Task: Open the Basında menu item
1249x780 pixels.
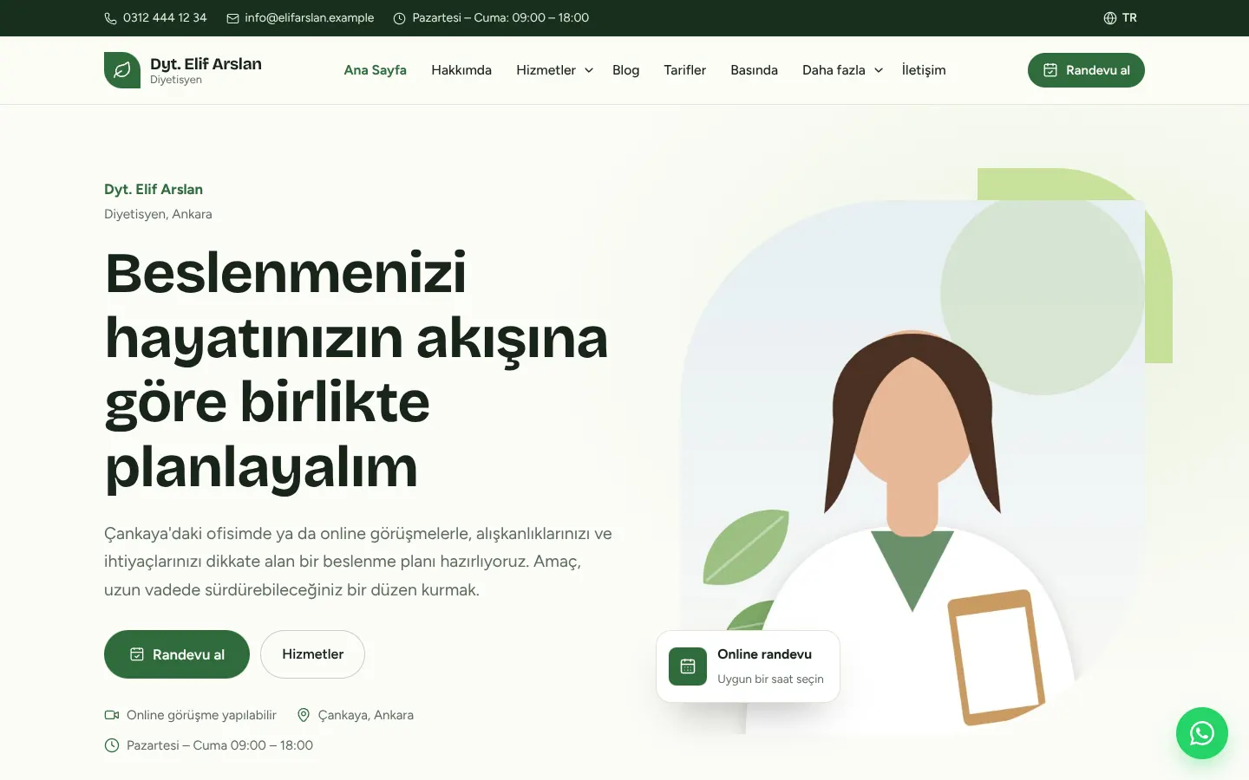Action: point(754,70)
